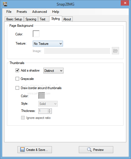Screen dimensions: 131x159
Task: Pick the page background color swatch
Action: (36, 34)
